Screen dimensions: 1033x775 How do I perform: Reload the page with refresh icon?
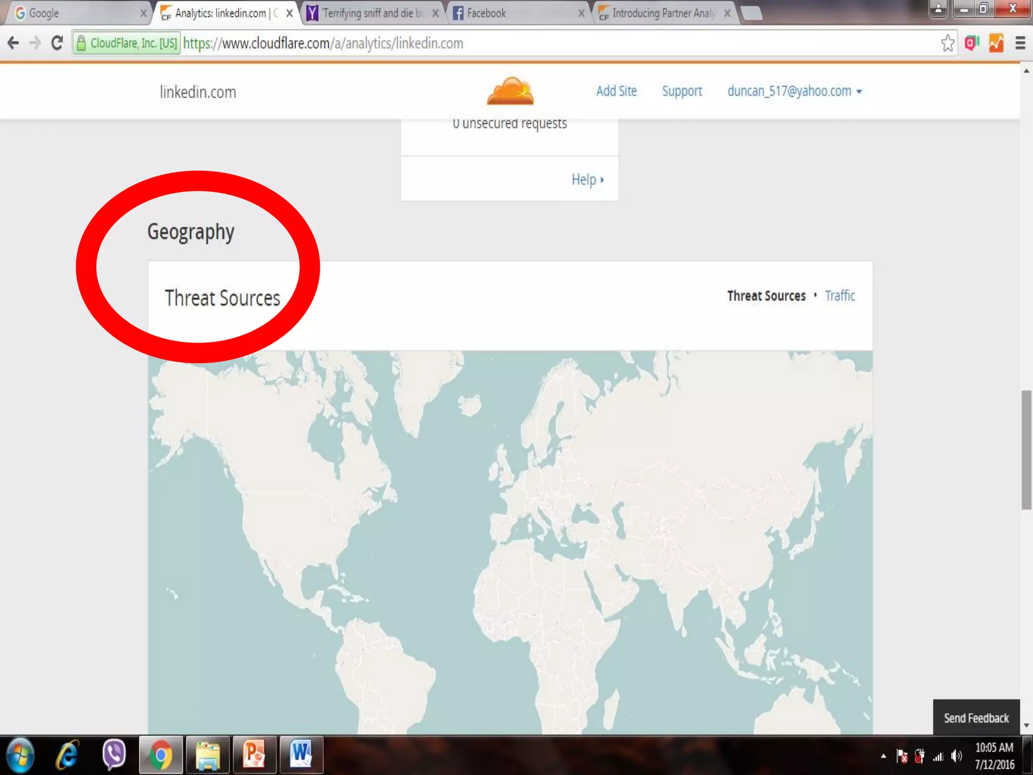point(57,43)
